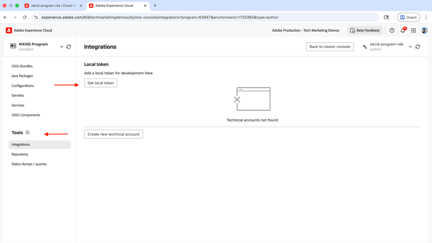Open Repository under Tools
The width and height of the screenshot is (432, 243).
pyautogui.click(x=20, y=154)
